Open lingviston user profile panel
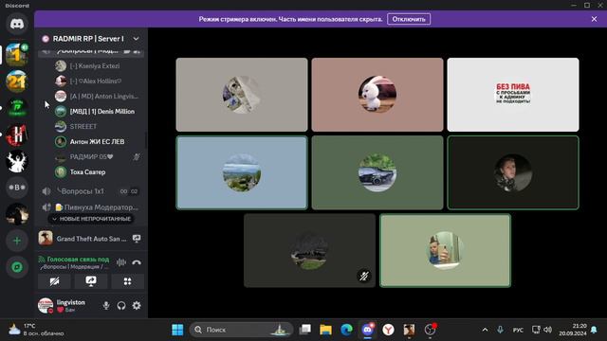 point(62,305)
